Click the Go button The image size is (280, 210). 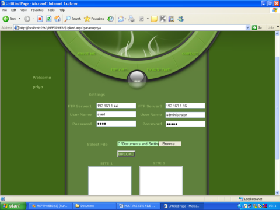point(257,28)
